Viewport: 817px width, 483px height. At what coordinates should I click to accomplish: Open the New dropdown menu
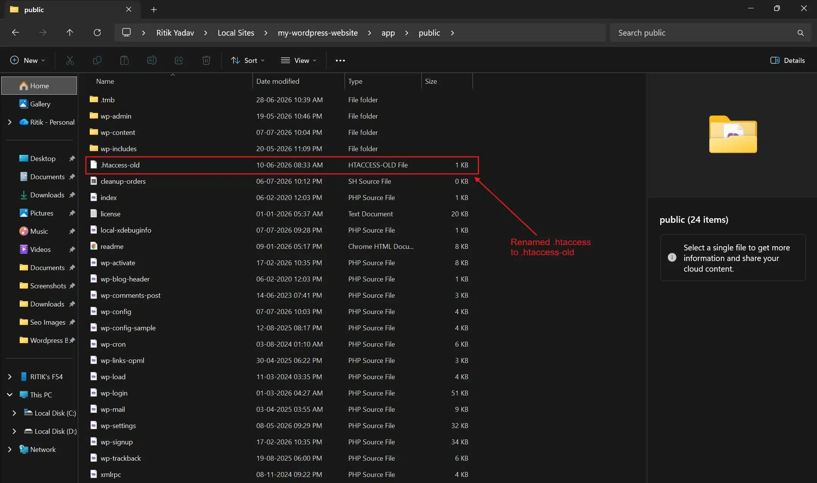pos(28,60)
